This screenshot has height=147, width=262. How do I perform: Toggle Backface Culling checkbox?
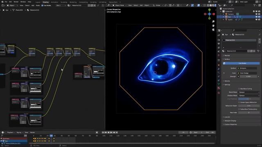pyautogui.click(x=239, y=89)
